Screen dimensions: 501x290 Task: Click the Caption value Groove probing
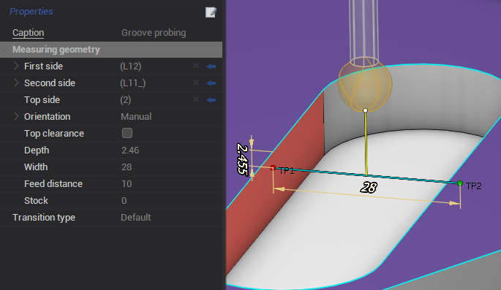coord(154,33)
